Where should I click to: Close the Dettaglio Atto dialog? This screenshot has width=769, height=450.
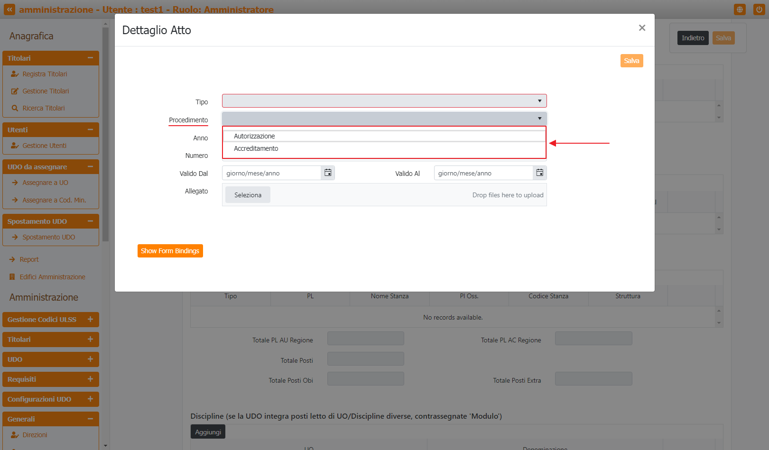[x=642, y=28]
